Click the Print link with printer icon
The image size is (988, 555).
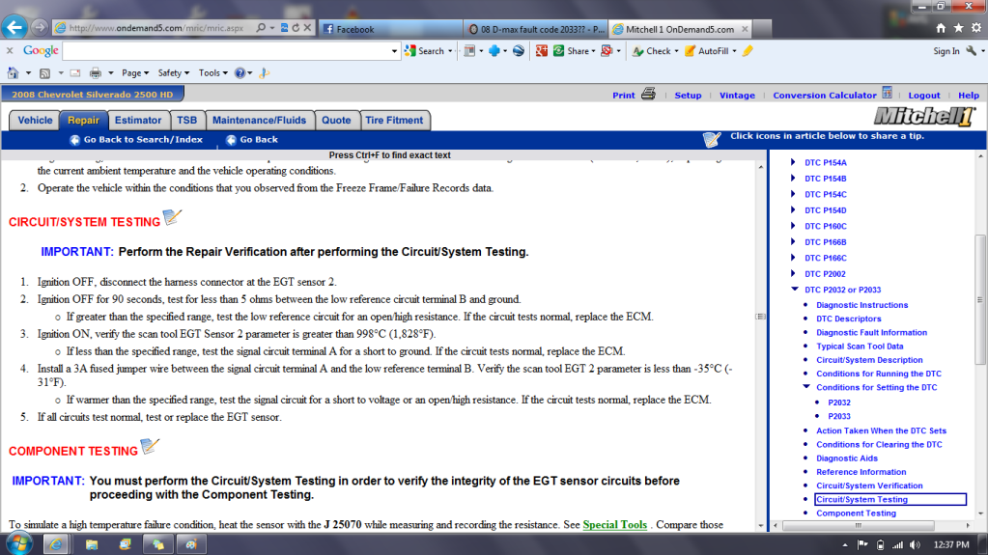634,96
